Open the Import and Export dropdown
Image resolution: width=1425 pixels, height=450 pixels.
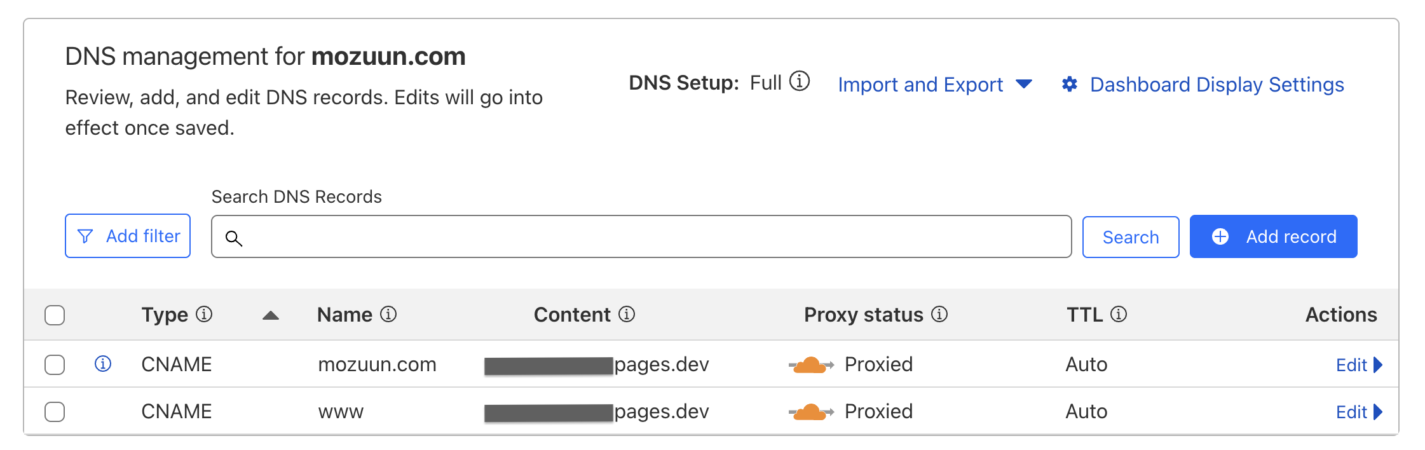coord(935,85)
